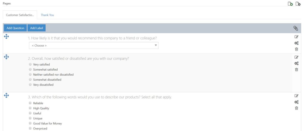The width and height of the screenshot is (304, 131).
Task: Switch to the Thank You tab
Action: 47,15
